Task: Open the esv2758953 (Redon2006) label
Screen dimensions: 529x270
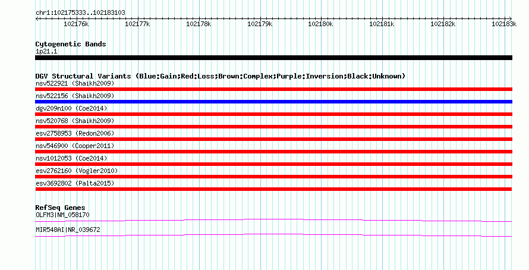Action: coord(75,133)
